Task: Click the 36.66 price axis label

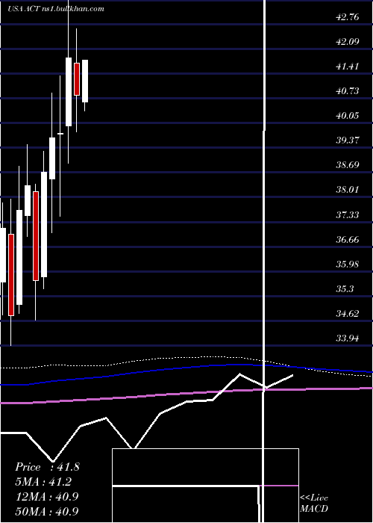Action: coord(348,240)
